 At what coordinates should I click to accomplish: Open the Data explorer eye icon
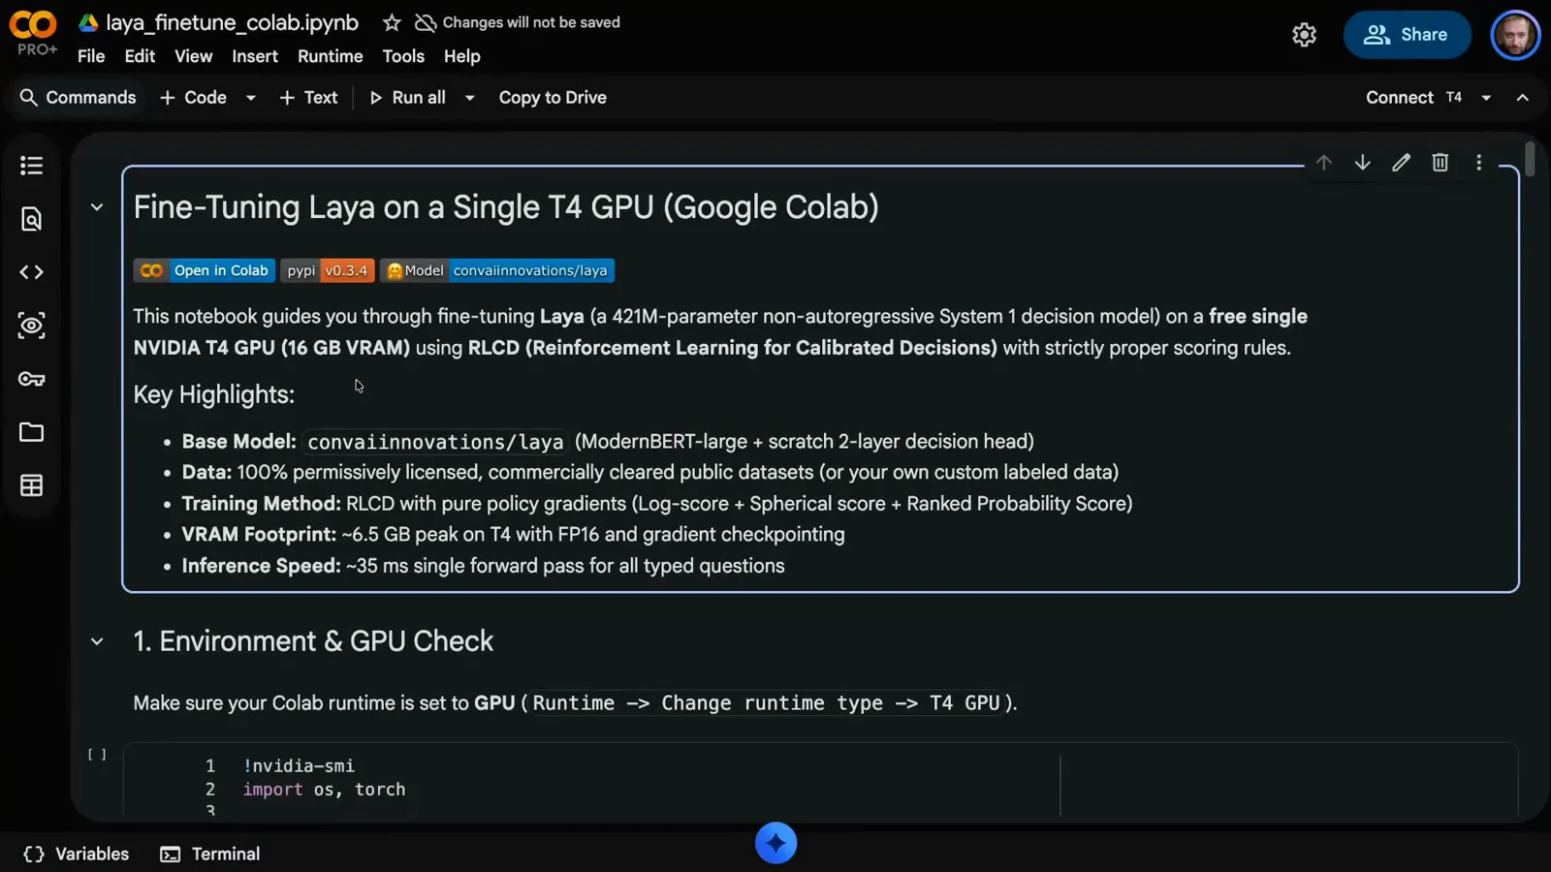31,326
